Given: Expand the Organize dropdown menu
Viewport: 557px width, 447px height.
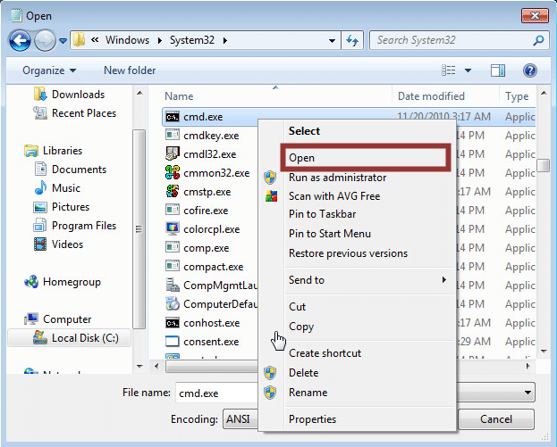Looking at the screenshot, I should point(49,70).
